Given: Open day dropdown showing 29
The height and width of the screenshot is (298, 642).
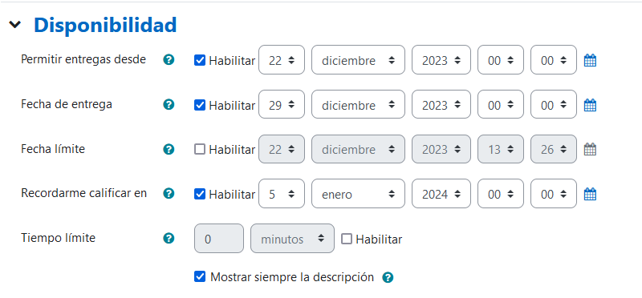Looking at the screenshot, I should (x=282, y=105).
